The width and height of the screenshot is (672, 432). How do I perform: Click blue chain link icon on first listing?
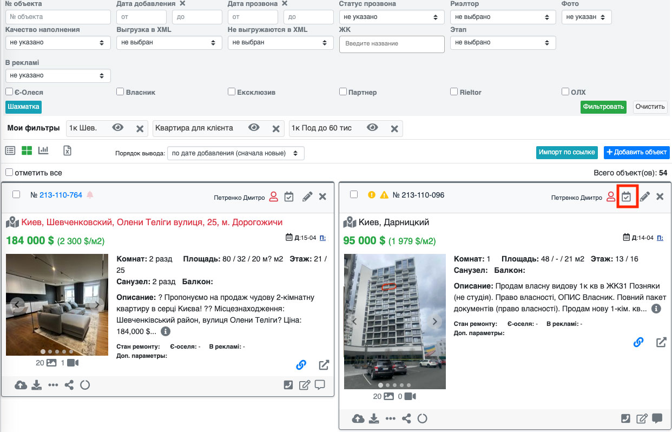pyautogui.click(x=301, y=365)
